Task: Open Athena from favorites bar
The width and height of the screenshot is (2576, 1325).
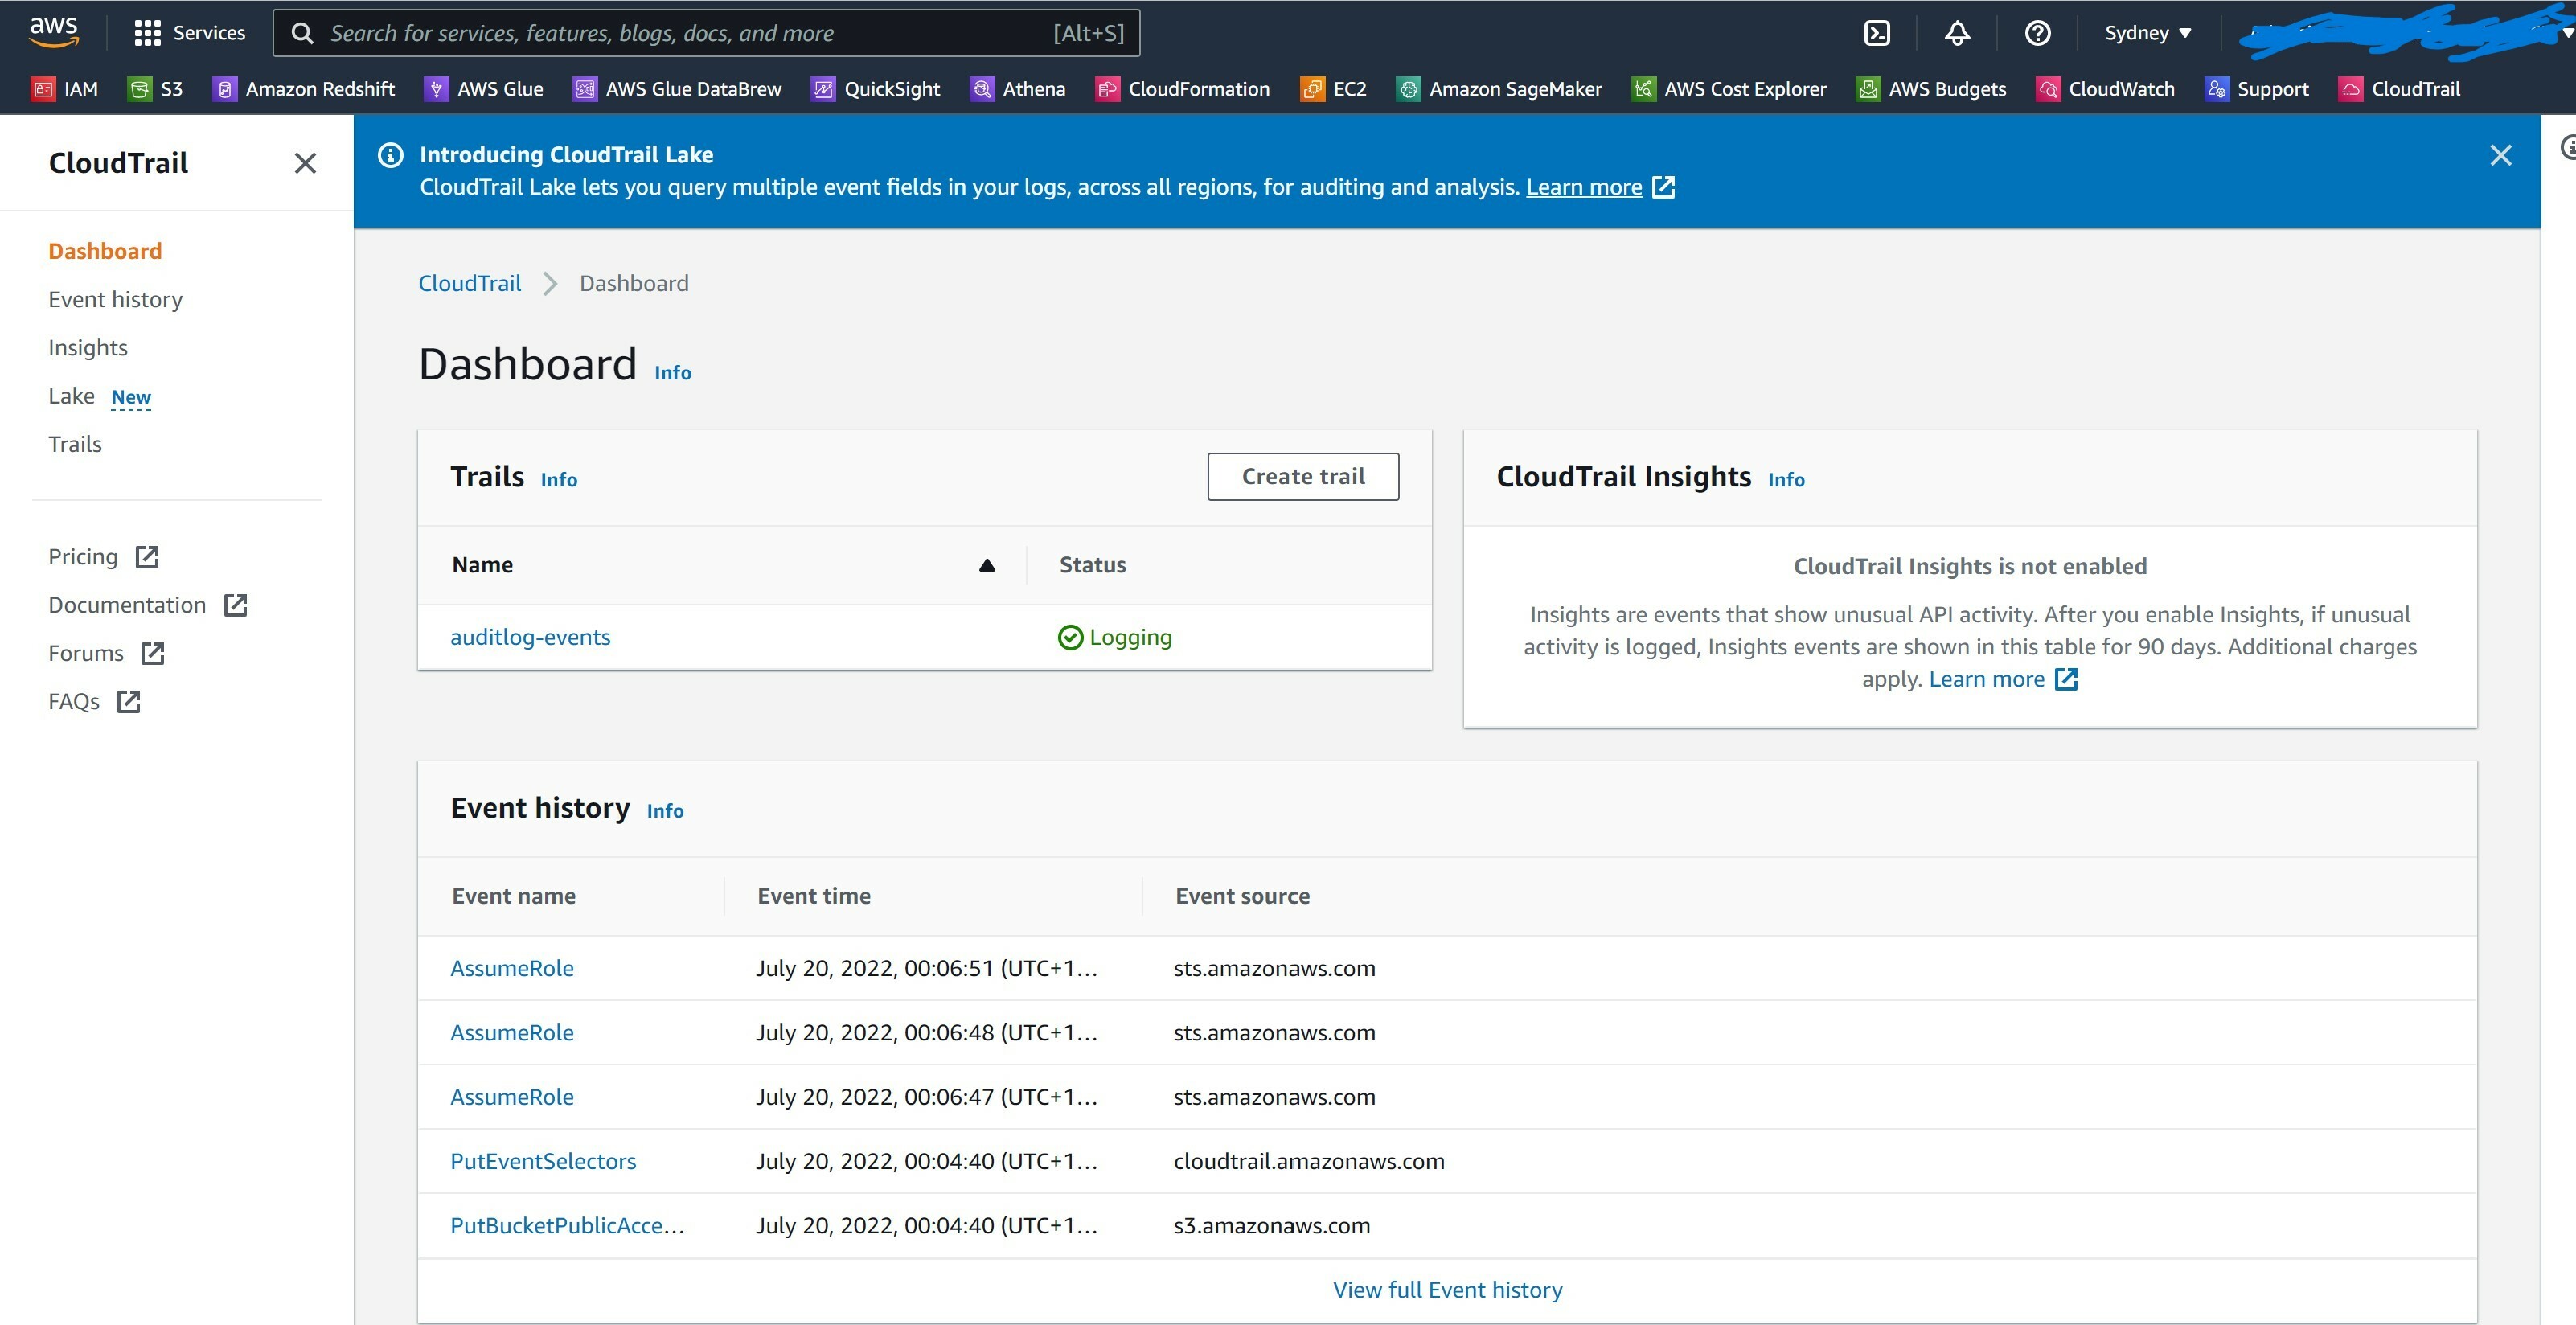Action: coord(1017,89)
